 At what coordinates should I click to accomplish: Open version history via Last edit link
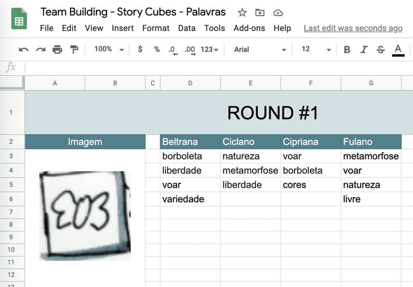point(353,28)
